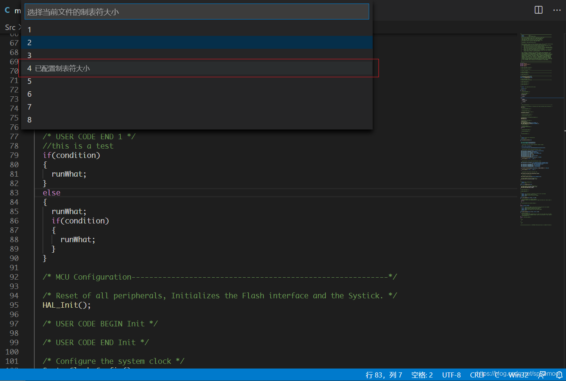566x381 pixels.
Task: Click the 'USER CODE END 1' comment
Action: click(x=89, y=136)
